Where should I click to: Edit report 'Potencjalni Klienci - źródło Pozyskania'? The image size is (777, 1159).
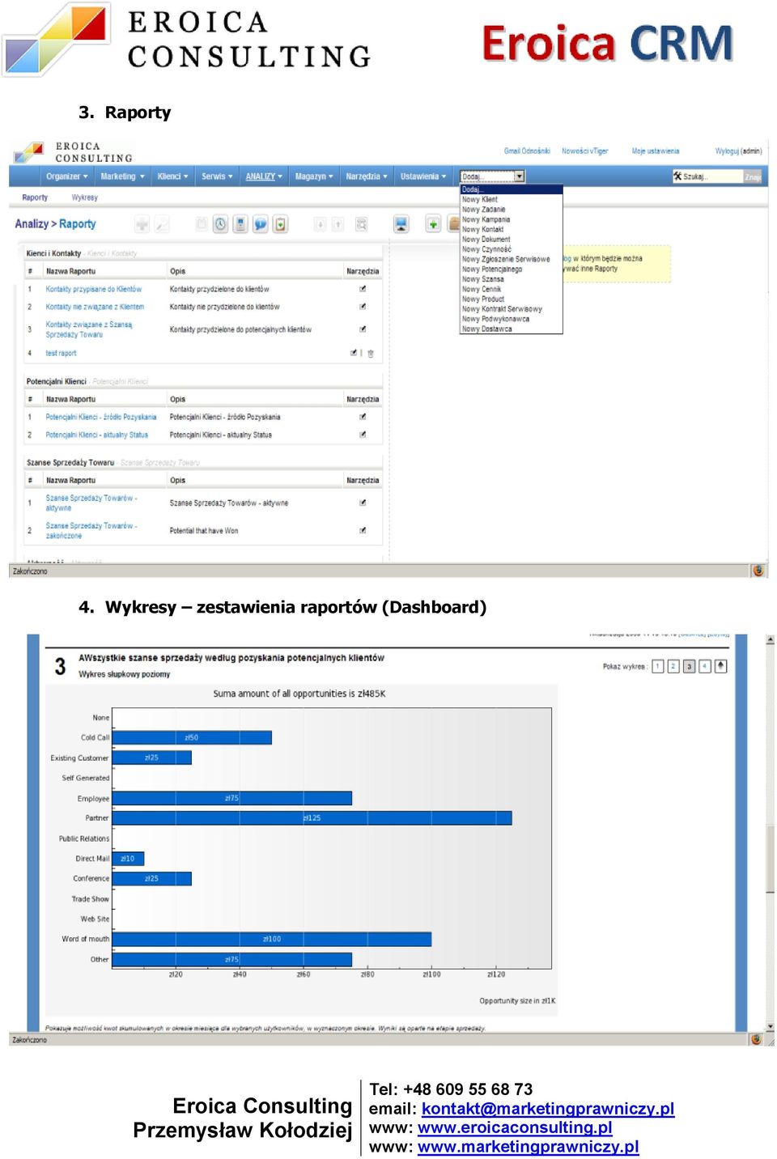tap(363, 417)
